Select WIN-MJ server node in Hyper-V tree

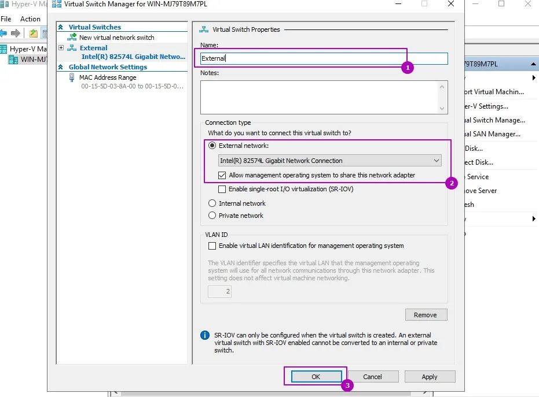pos(34,60)
